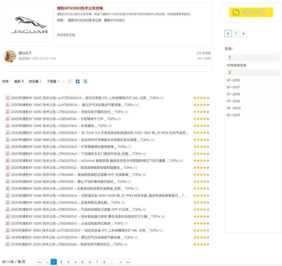
Task: Switch to green compact list view icon
Action: tap(85, 81)
